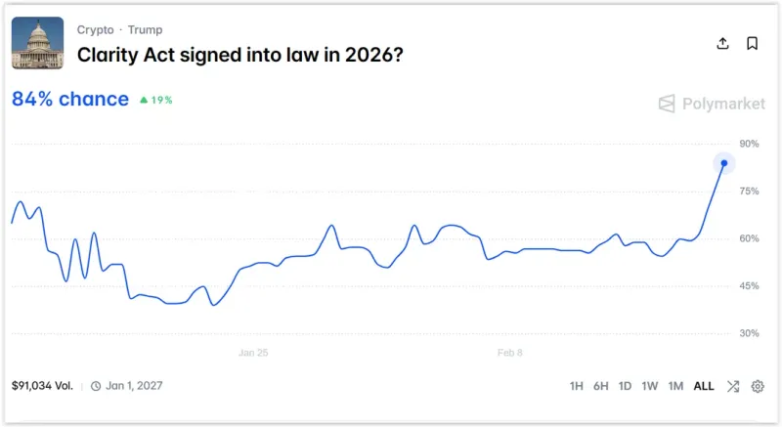Open the Crypto category link
Viewport: 782px width, 427px height.
(96, 30)
